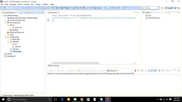Click Link with Editor icon in Project Explorer

pos(29,12)
